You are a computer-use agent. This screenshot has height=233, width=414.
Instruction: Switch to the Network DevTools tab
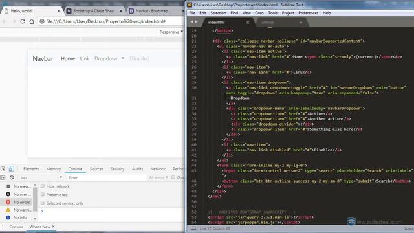point(158,169)
